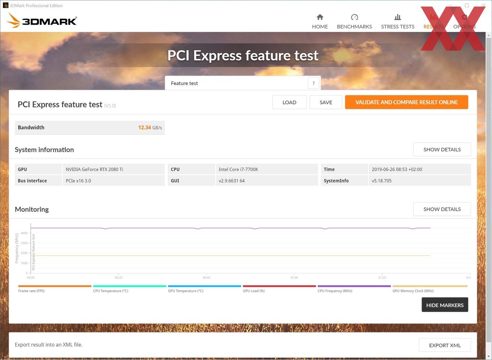Toggle CPU Temperature legend
This screenshot has width=492, height=360.
(130, 288)
